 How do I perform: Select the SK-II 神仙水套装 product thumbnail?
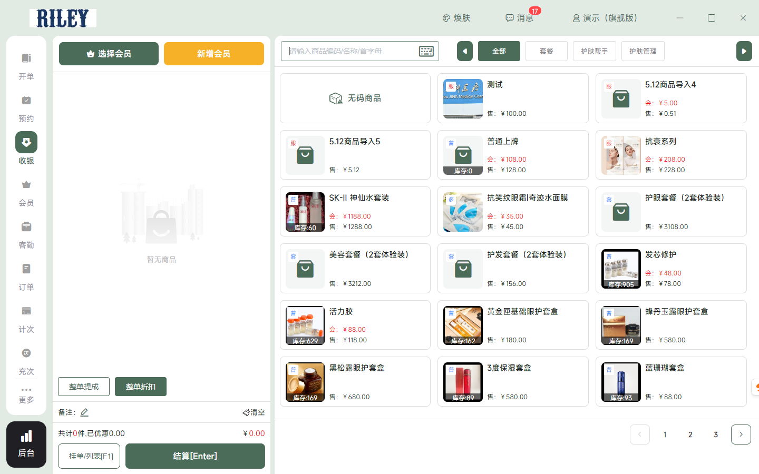point(305,212)
